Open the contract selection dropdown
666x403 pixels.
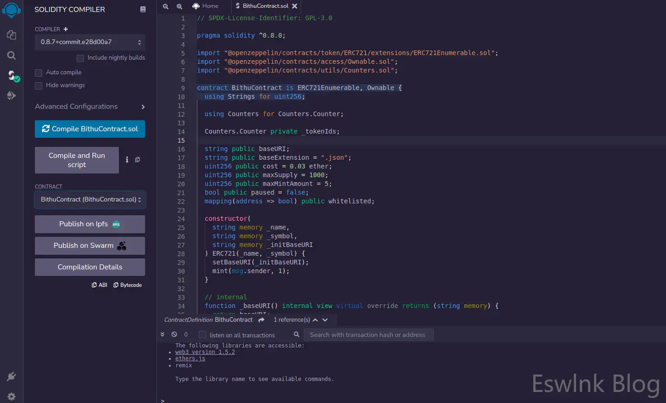[90, 200]
